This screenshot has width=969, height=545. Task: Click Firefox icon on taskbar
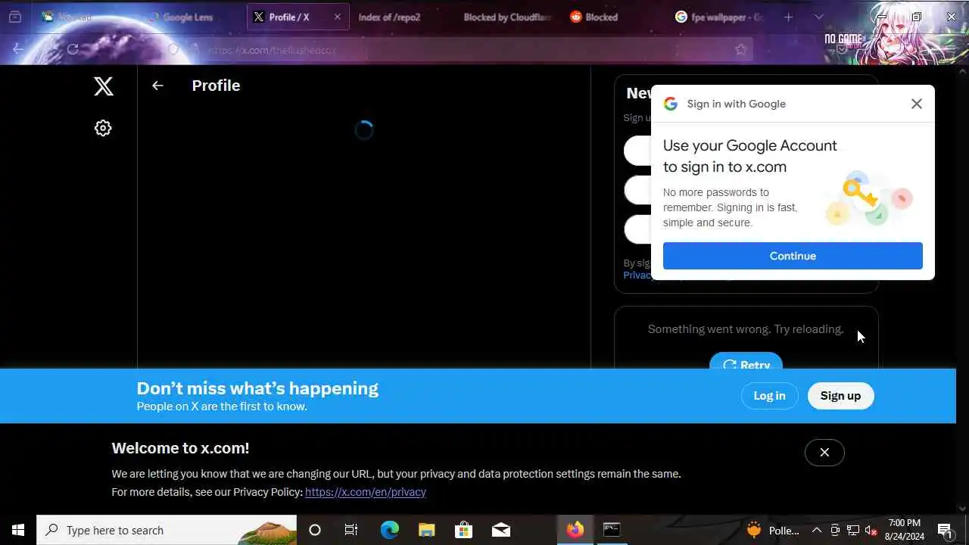coord(575,530)
